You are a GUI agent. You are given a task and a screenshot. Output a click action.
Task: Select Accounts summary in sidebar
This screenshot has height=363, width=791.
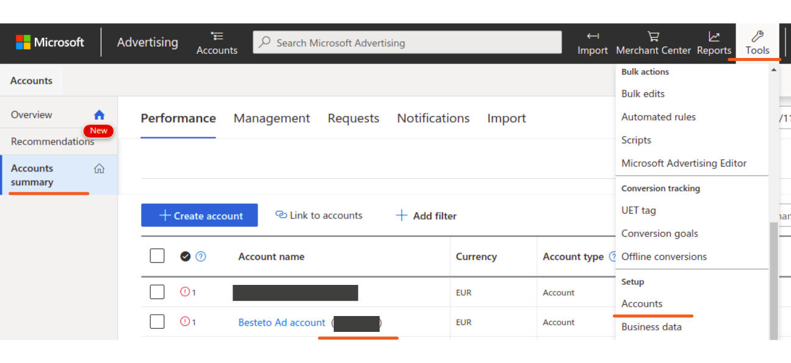tap(59, 175)
